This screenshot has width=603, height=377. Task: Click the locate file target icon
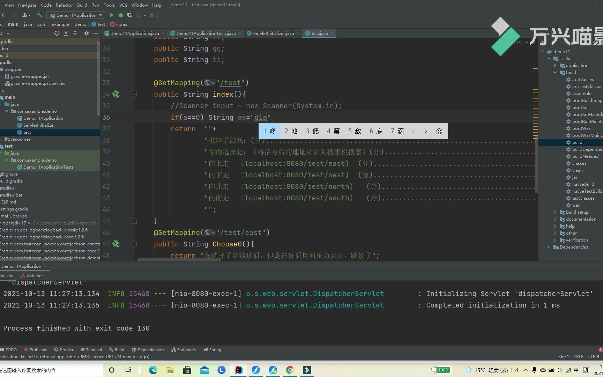(57, 33)
